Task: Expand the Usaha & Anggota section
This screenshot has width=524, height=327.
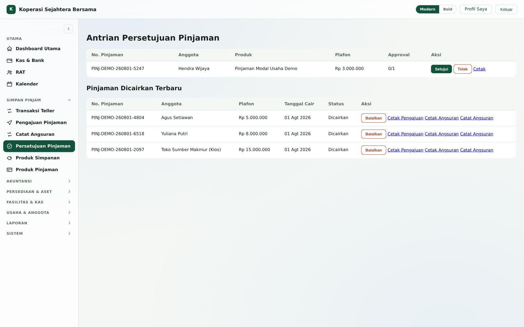Action: (x=39, y=213)
